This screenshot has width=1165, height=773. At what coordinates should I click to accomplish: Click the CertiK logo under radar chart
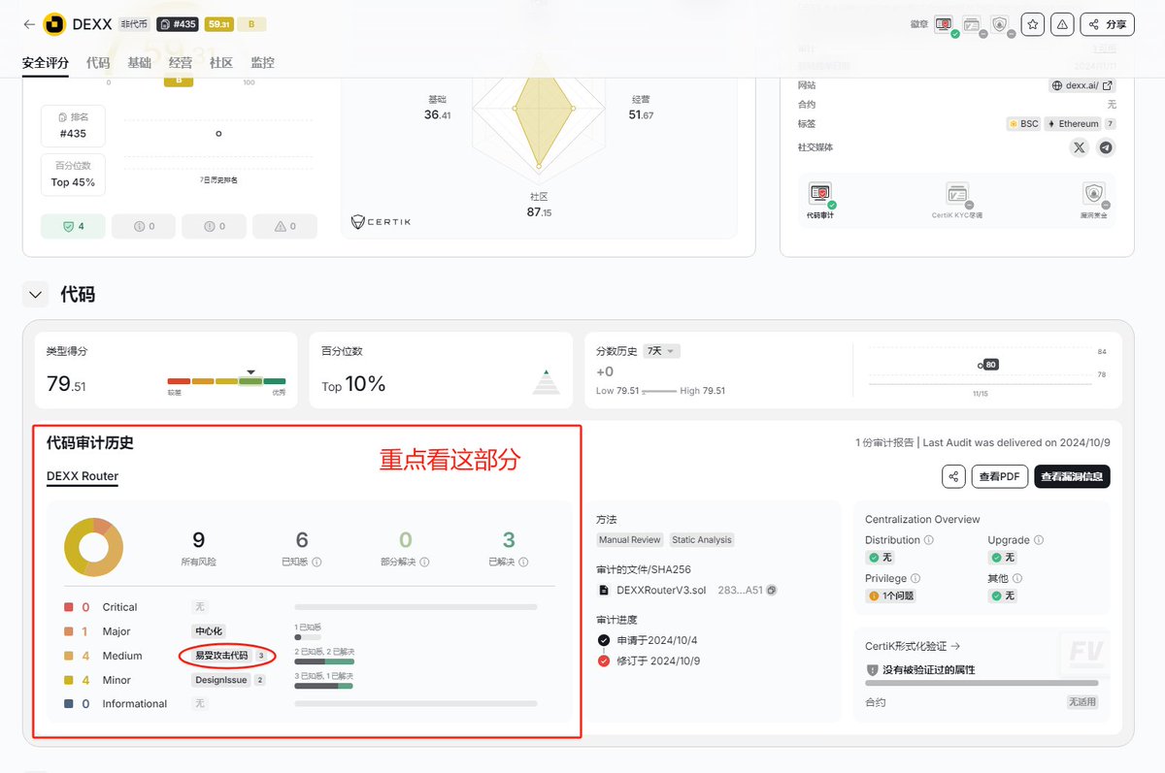tap(381, 222)
